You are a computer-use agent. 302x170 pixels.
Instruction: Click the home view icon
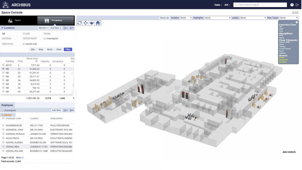(x=98, y=23)
